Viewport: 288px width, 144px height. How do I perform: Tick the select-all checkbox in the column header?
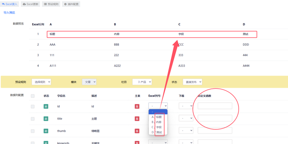click(33, 96)
